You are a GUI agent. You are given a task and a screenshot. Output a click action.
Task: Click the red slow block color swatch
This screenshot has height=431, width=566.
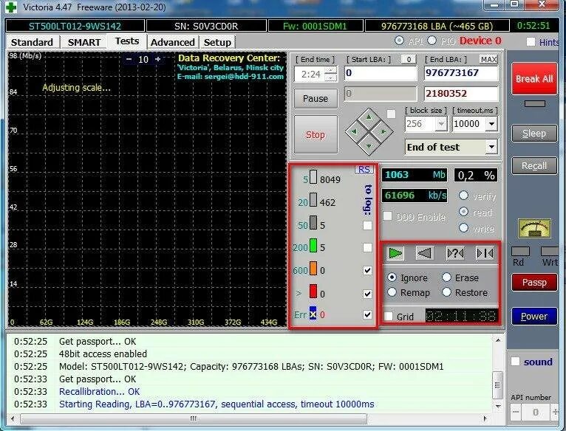click(313, 292)
